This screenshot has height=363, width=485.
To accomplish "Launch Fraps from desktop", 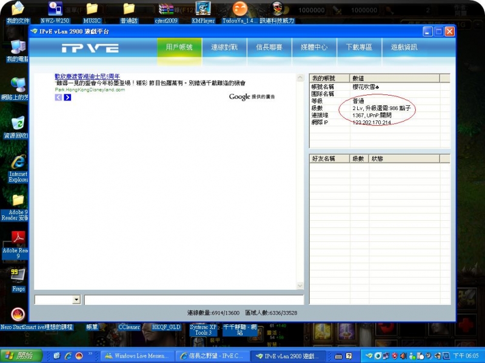I will (x=18, y=280).
